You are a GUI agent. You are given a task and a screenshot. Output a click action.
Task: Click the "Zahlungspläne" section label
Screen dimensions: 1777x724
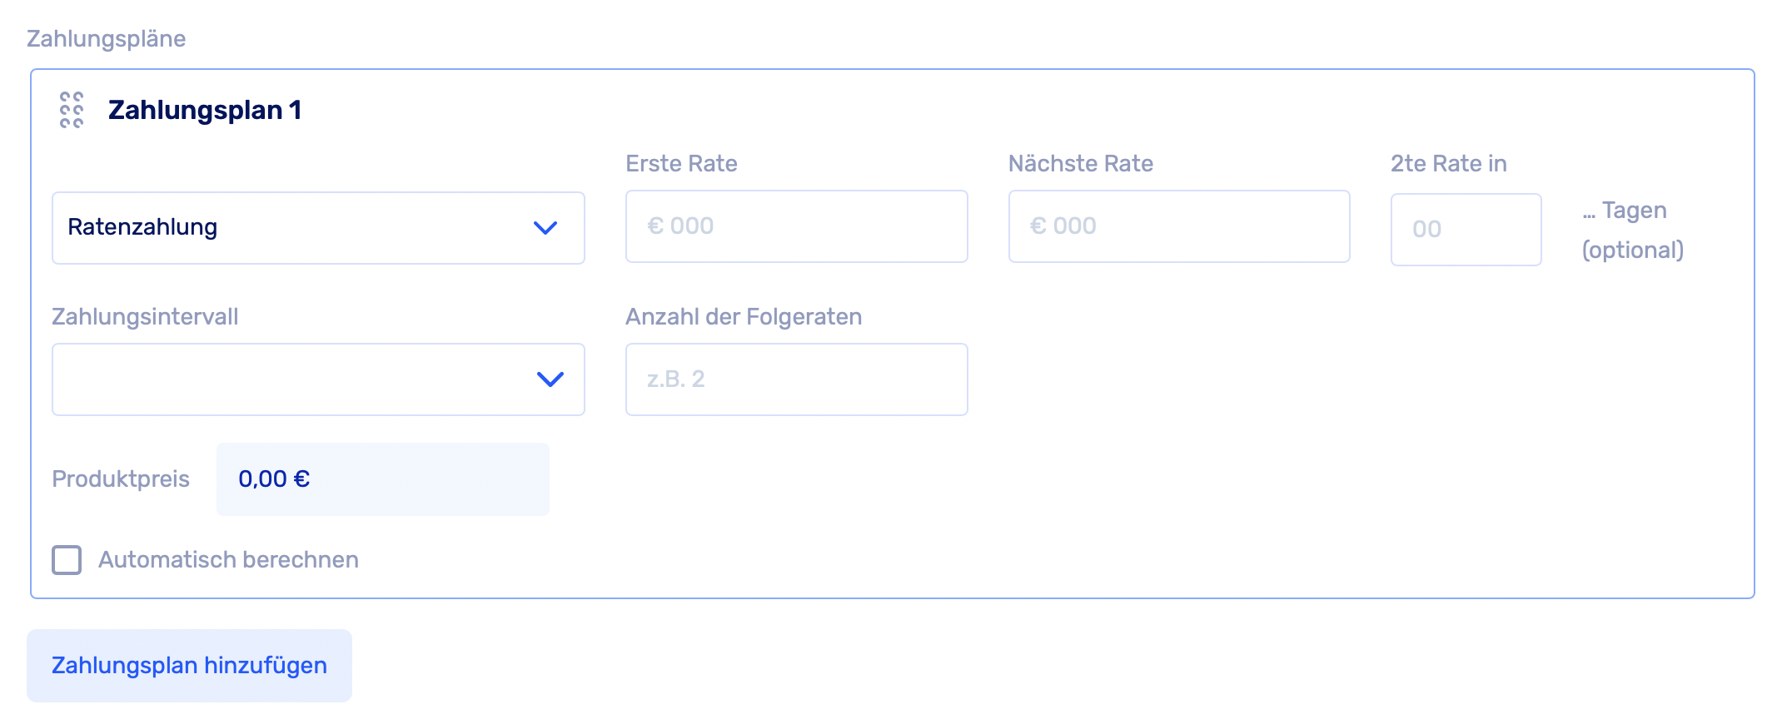click(106, 39)
